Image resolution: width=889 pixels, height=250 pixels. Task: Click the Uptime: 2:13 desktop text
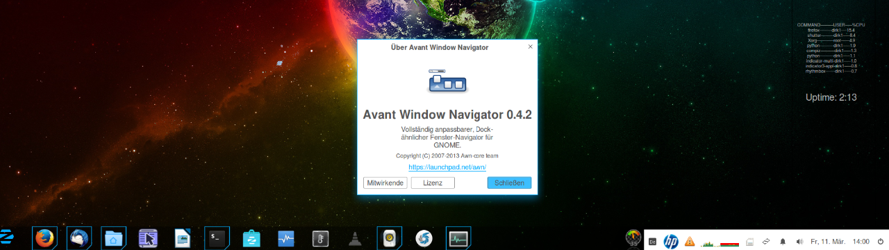coord(831,97)
